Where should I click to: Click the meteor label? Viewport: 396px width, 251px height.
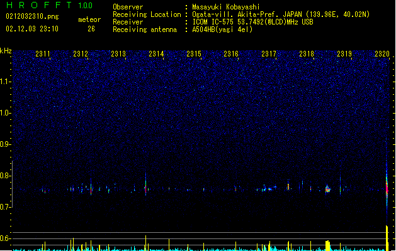(x=89, y=19)
